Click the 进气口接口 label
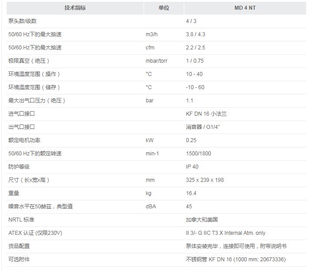311x271 pixels. (22, 114)
